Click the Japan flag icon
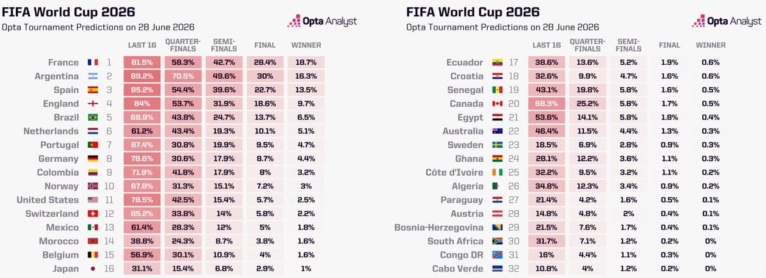This screenshot has height=278, width=766. point(93,269)
